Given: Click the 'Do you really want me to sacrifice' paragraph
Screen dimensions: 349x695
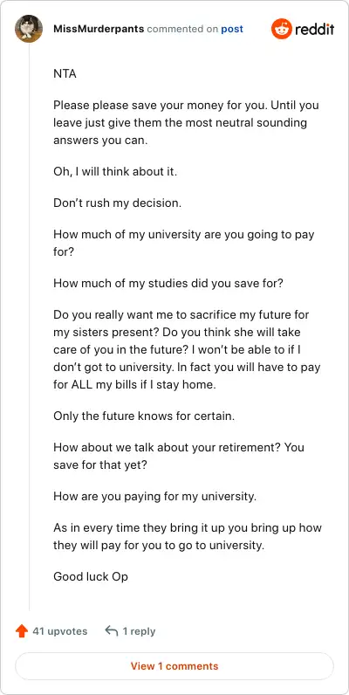Looking at the screenshot, I should 187,350.
